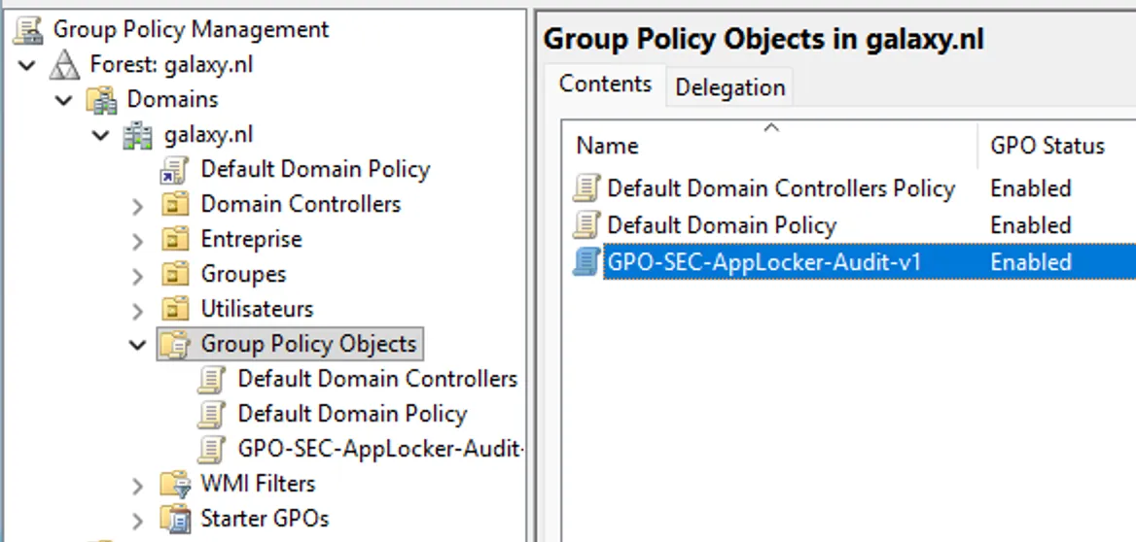Select the Utilisateurs tree label

257,309
